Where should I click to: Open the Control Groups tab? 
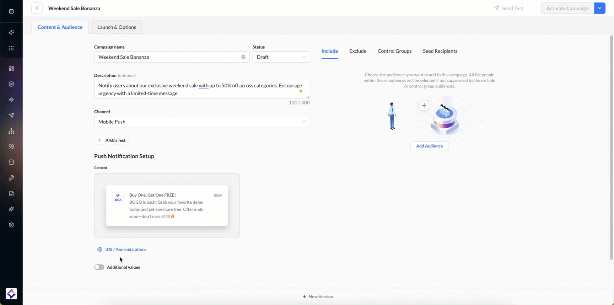click(x=394, y=51)
